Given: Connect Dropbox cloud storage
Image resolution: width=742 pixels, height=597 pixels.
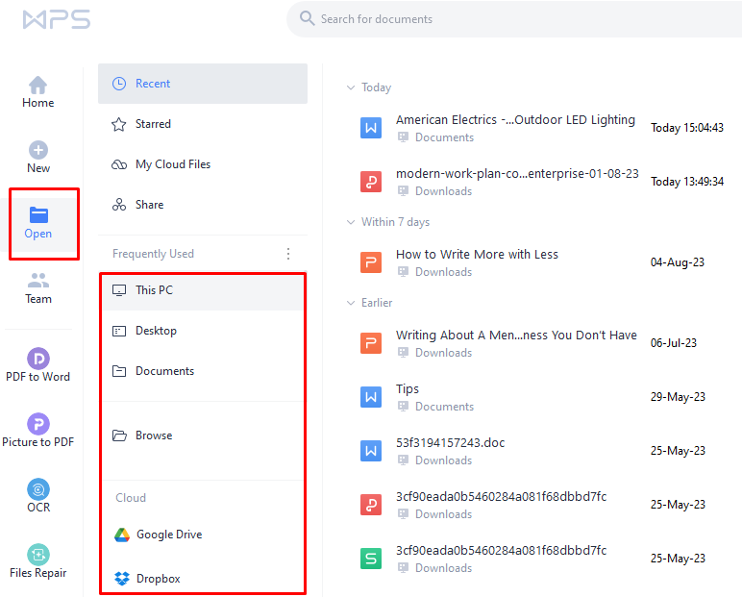Looking at the screenshot, I should click(x=203, y=579).
